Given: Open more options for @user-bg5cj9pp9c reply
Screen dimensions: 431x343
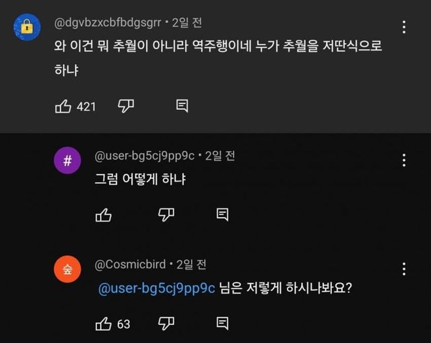Looking at the screenshot, I should pos(403,160).
